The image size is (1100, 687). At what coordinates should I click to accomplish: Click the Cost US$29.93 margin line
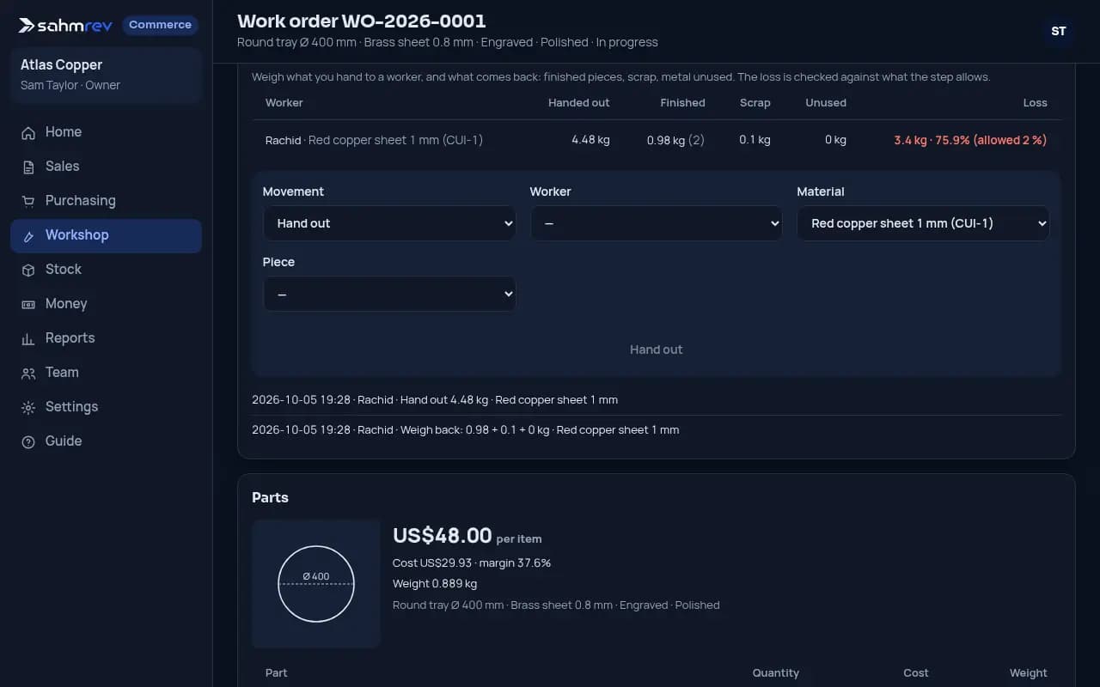pyautogui.click(x=472, y=563)
